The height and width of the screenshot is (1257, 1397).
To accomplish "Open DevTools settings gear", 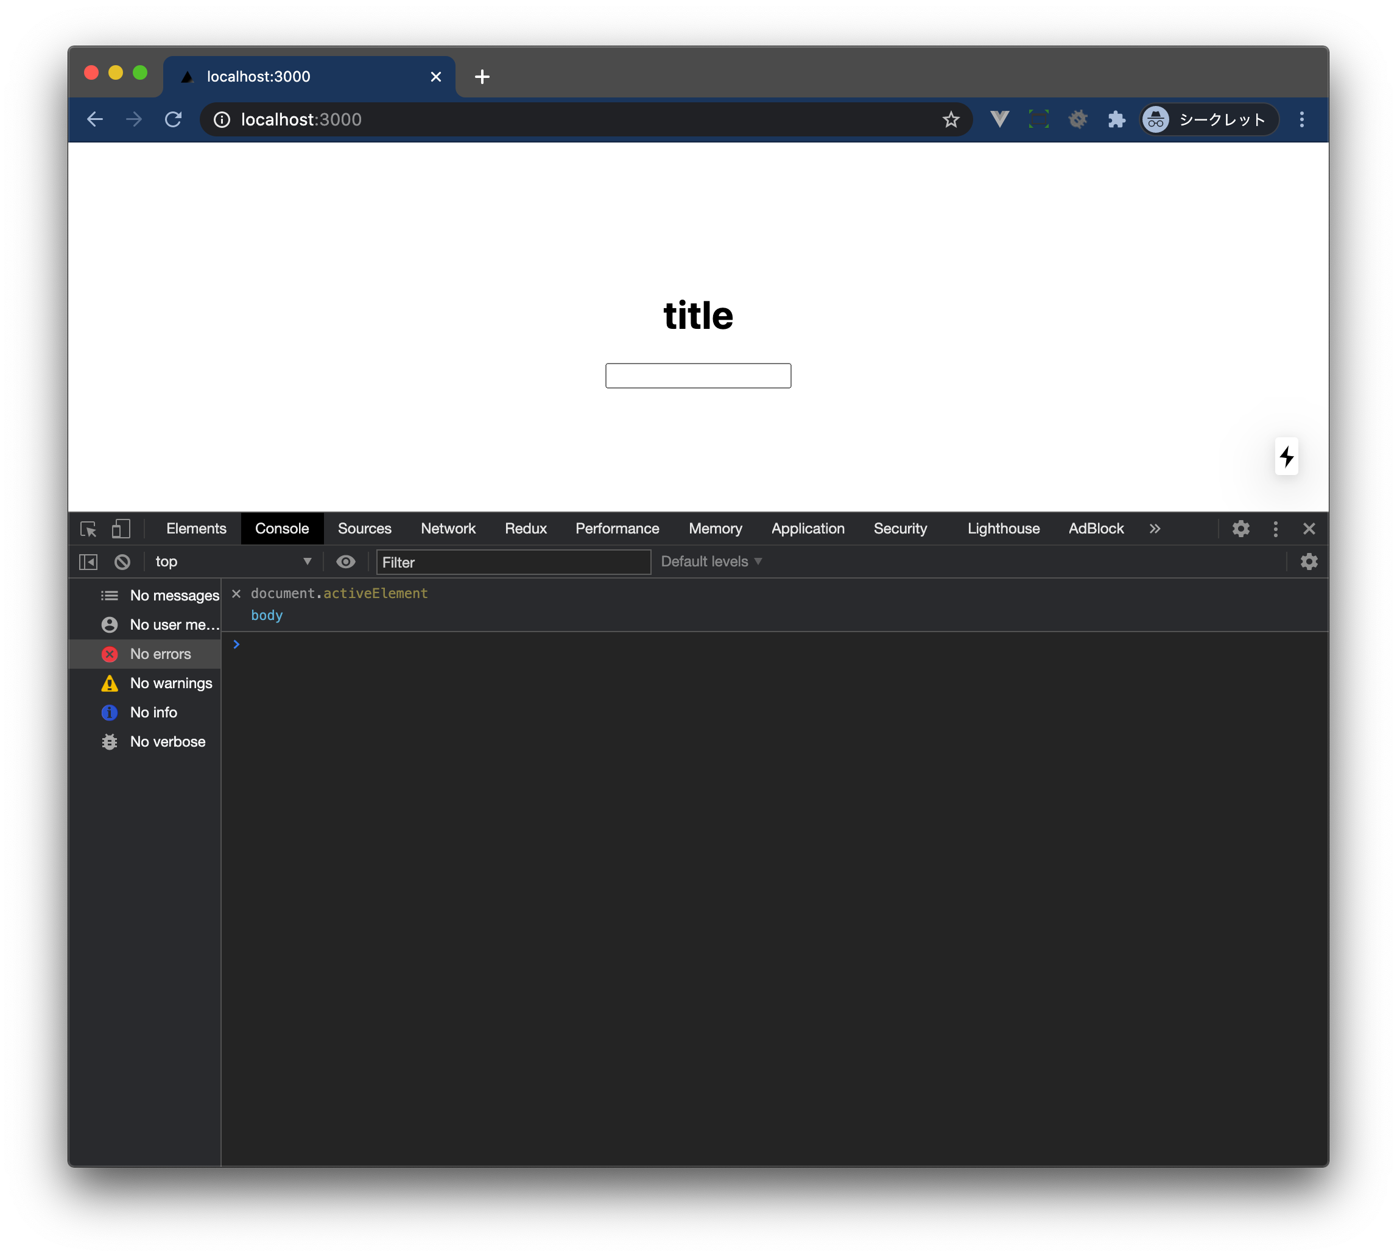I will coord(1241,529).
